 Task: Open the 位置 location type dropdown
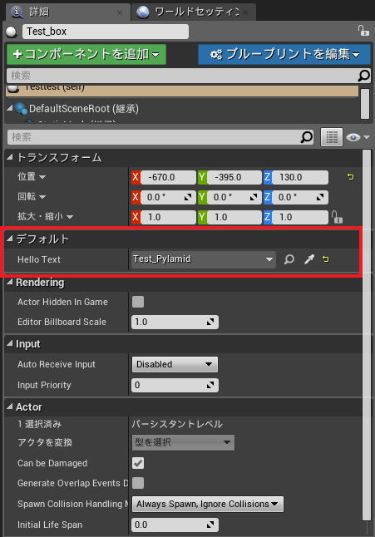pos(42,177)
